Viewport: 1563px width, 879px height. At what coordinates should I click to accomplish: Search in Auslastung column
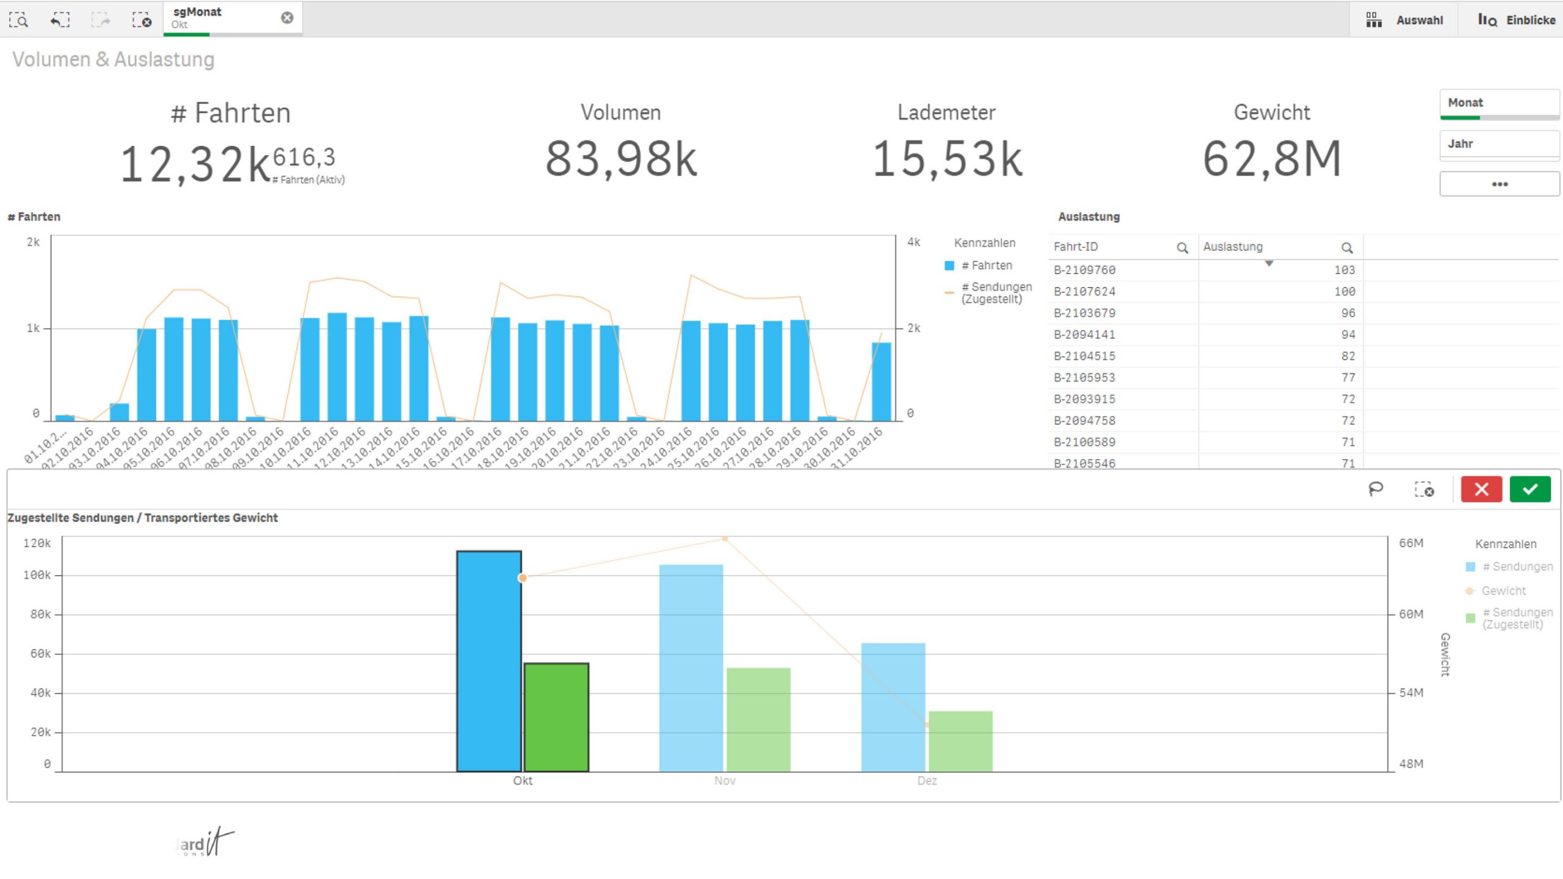click(1347, 248)
